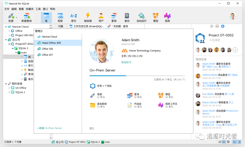Viewport: 245px width, 147px height.
Task: Select Office 307 server
Action: click(x=58, y=55)
